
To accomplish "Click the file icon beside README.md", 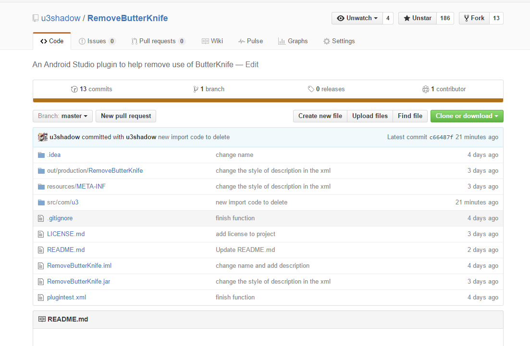I will pyautogui.click(x=41, y=250).
